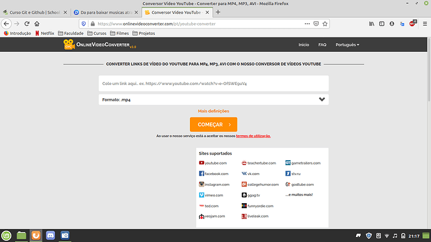Screen dimensions: 431x242
Task: Close the Curso Git e Github tab
Action: [65, 13]
